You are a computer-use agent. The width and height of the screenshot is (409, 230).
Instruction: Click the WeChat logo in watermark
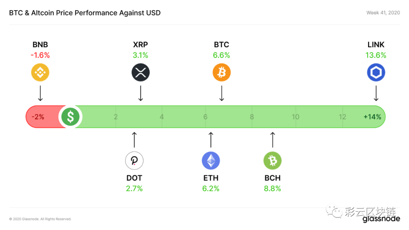point(334,211)
